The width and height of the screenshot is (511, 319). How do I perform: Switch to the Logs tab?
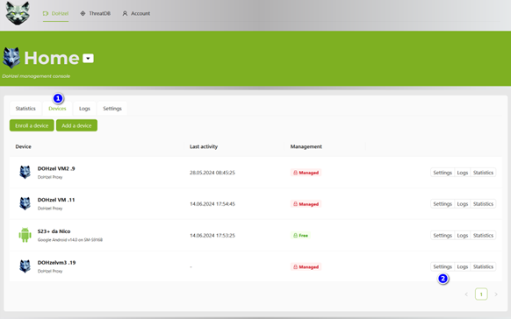84,109
